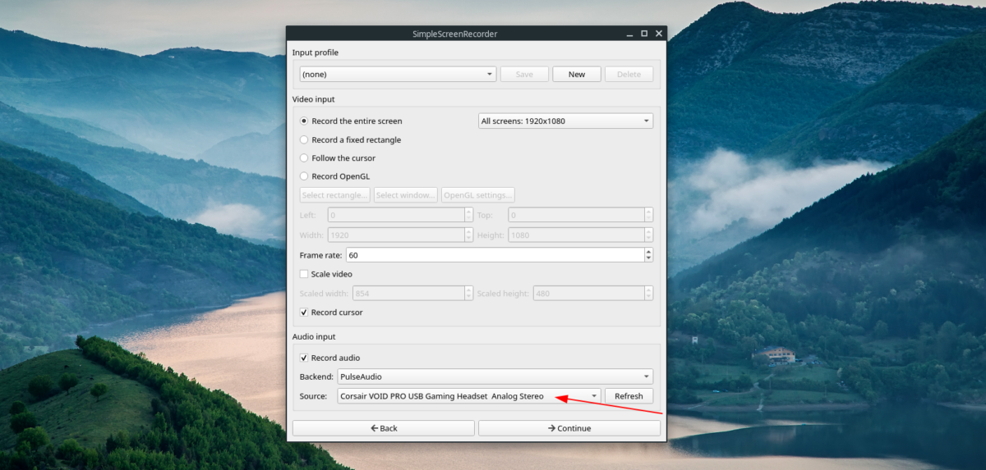Image resolution: width=986 pixels, height=470 pixels.
Task: Choose Follow the cursor option
Action: (337, 157)
